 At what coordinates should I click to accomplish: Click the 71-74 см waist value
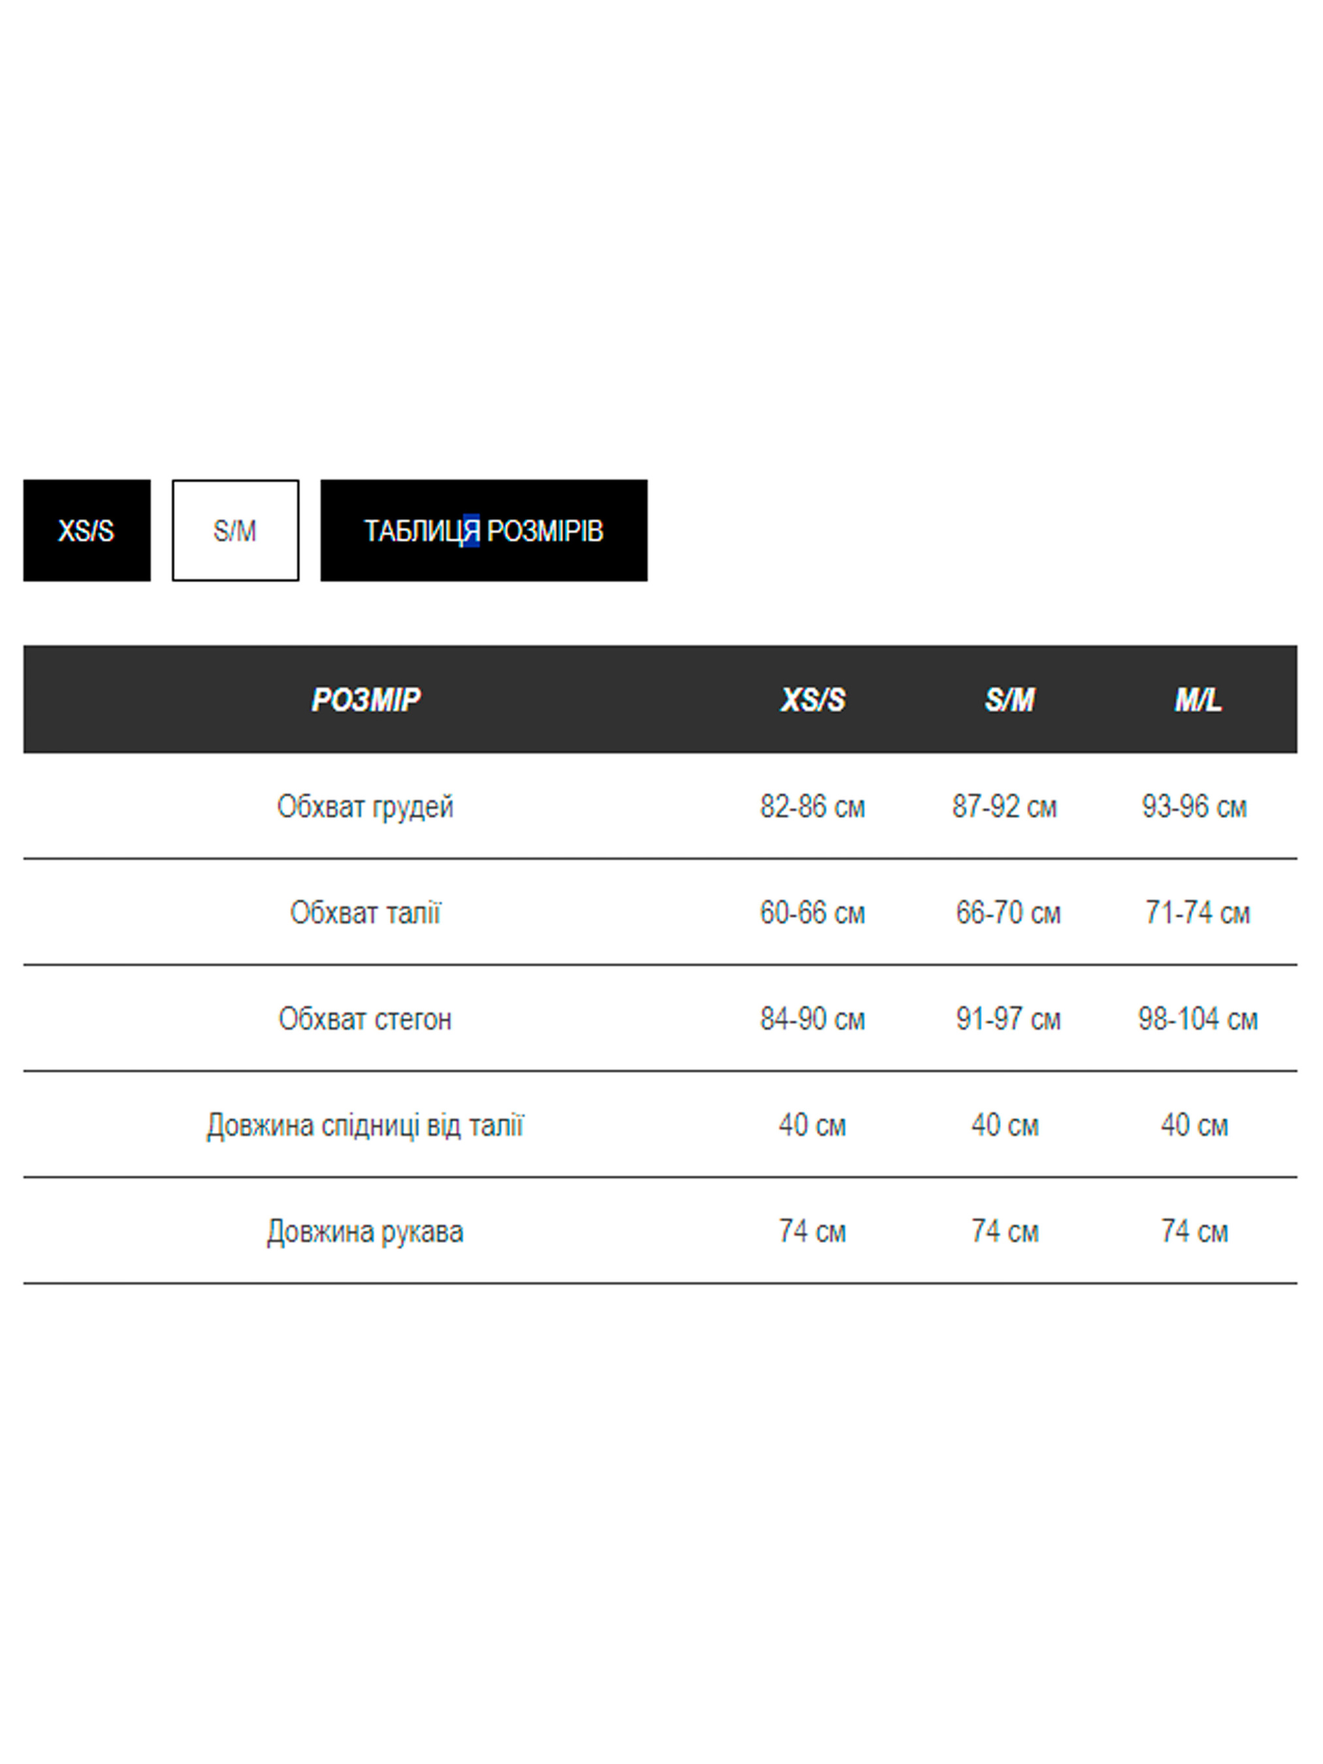(1197, 912)
